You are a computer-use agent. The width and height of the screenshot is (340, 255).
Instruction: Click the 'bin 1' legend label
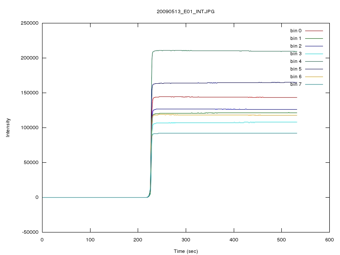296,38
